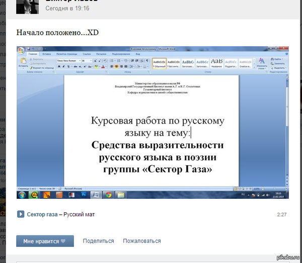Switch to the Вставка ribbon tab

pyautogui.click(x=47, y=53)
